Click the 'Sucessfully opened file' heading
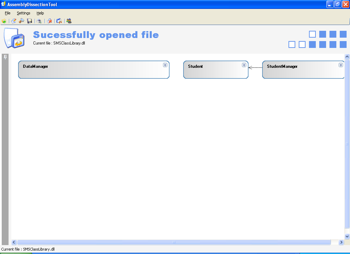 tap(96, 35)
